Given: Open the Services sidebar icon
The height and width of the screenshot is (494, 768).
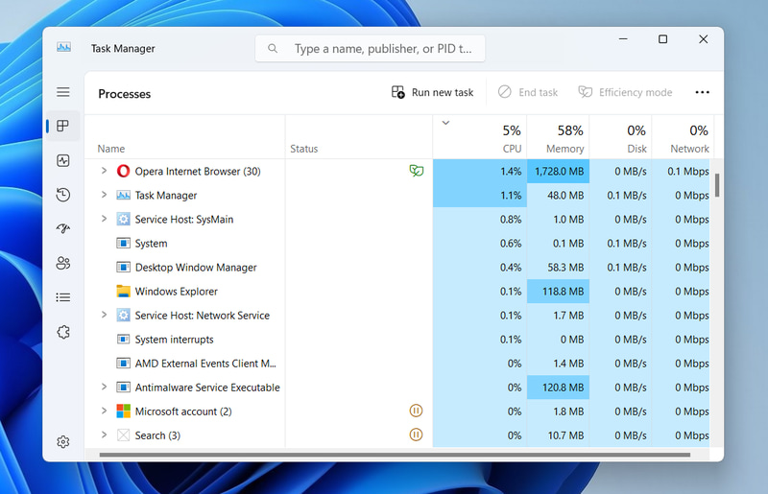Looking at the screenshot, I should 63,332.
